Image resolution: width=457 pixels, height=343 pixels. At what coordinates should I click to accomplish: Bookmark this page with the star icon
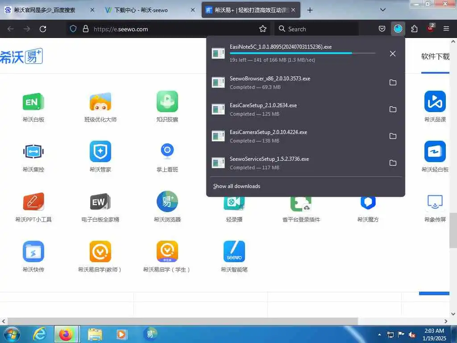click(262, 29)
